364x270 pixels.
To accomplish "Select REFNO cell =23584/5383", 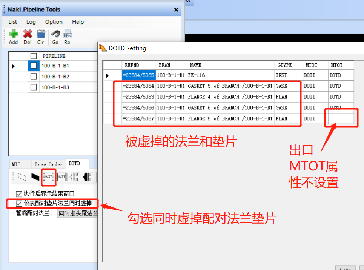I will pos(139,97).
